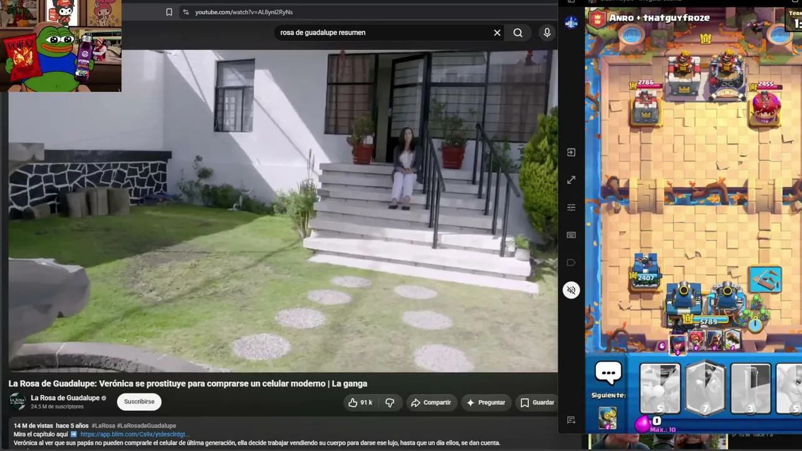Select the 3-elixir card in the hand
802x451 pixels.
tap(751, 388)
